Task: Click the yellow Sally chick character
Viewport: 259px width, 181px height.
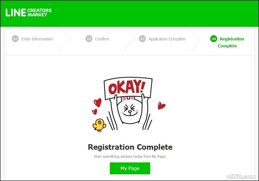Action: pos(99,125)
